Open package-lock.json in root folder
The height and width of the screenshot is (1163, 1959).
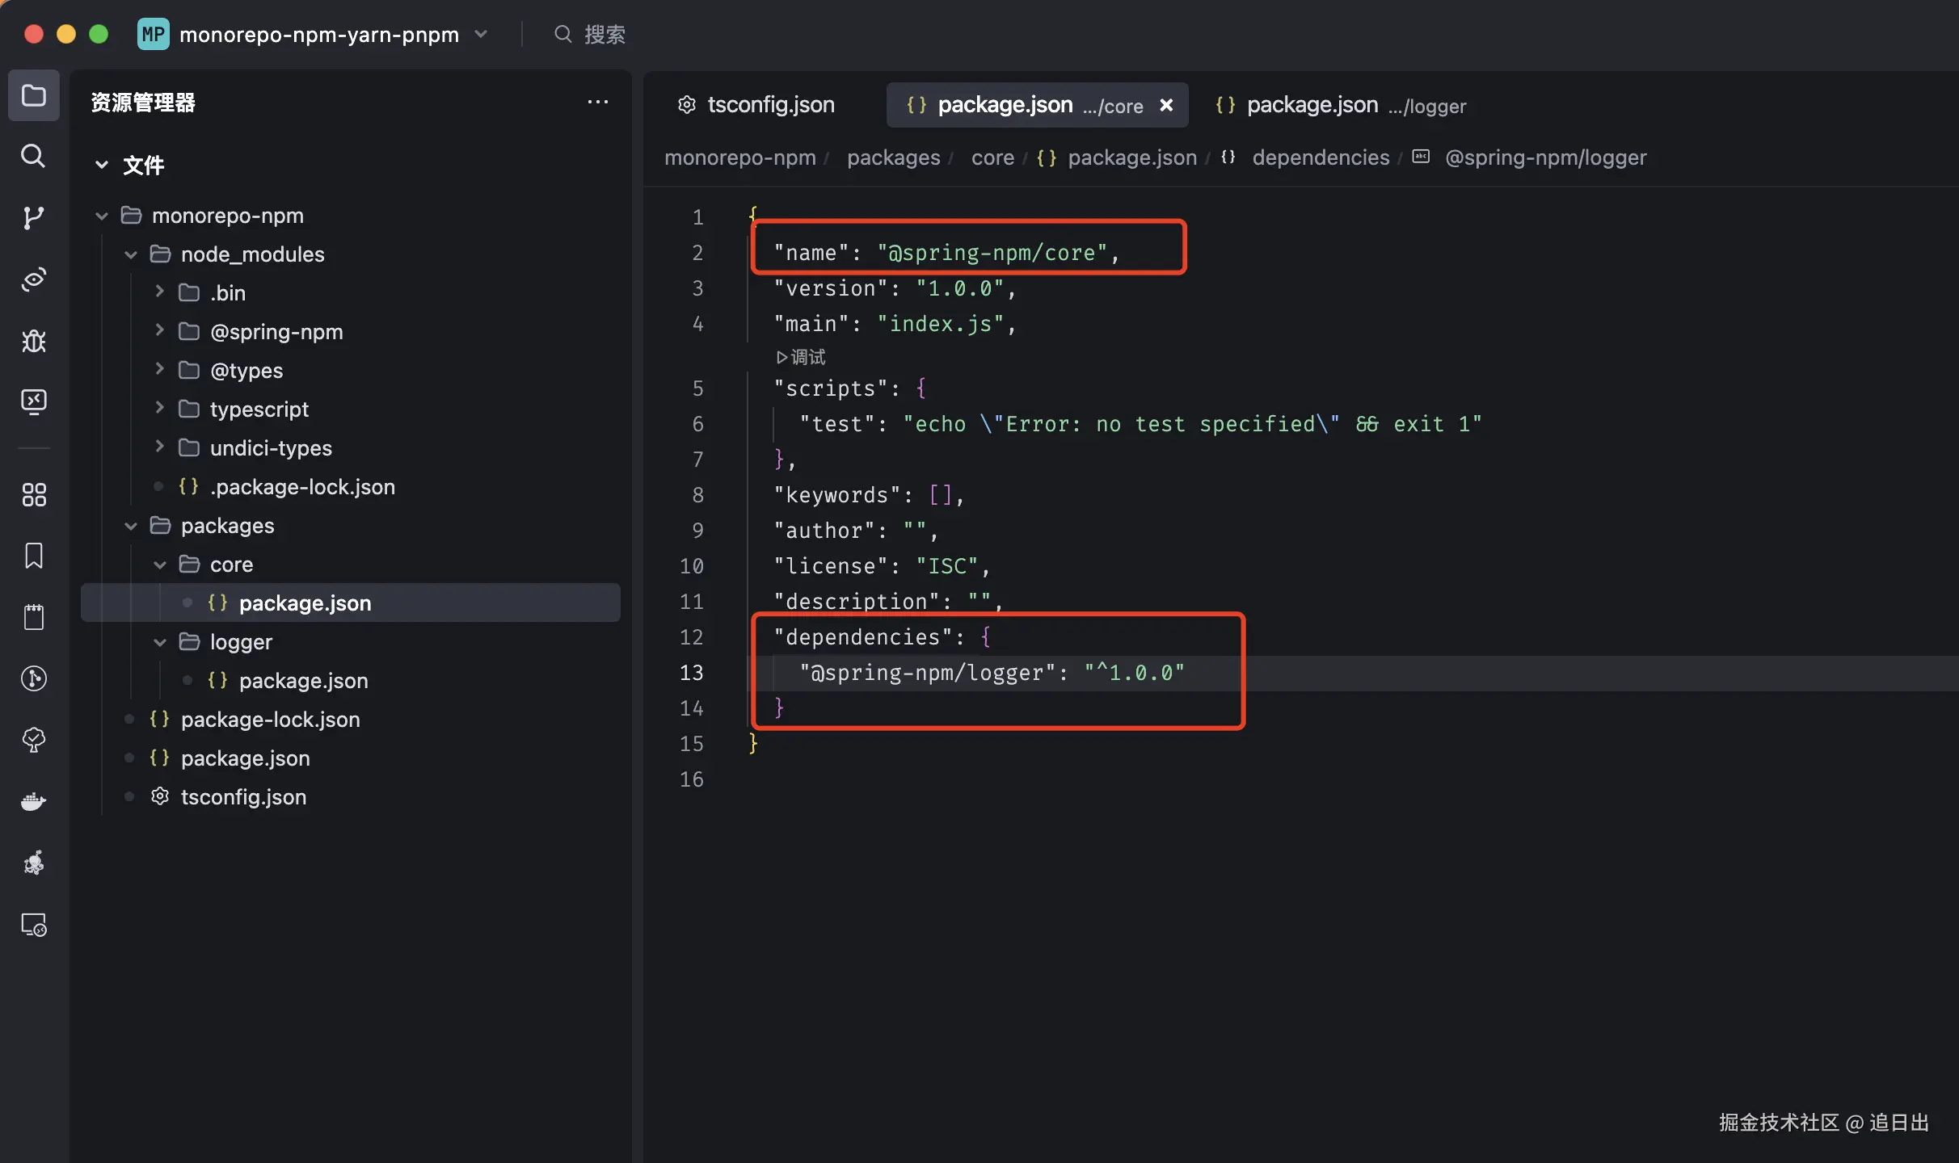point(270,720)
